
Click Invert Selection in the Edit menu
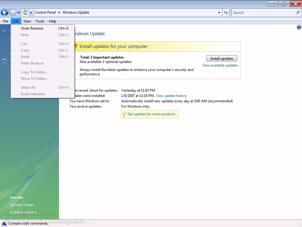point(43,94)
